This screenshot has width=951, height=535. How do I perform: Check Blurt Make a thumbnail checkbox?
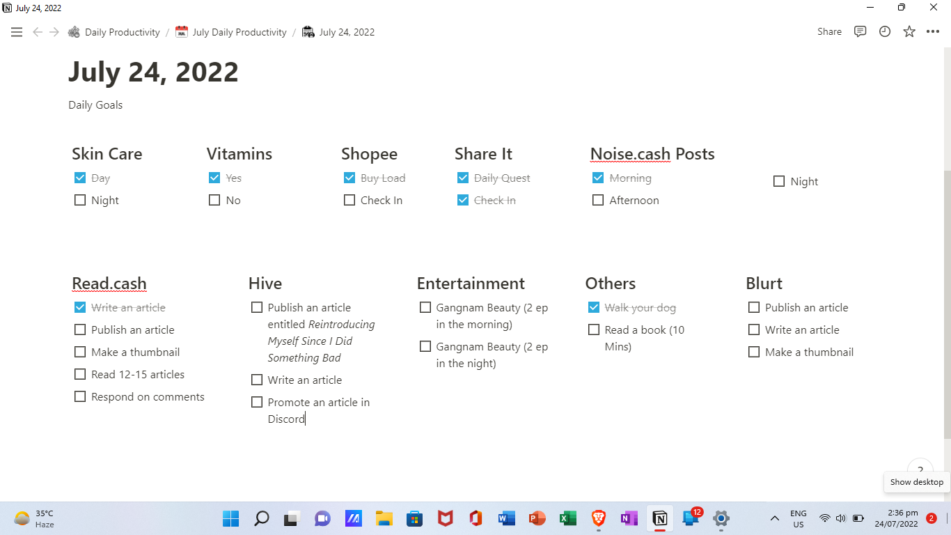pos(754,352)
